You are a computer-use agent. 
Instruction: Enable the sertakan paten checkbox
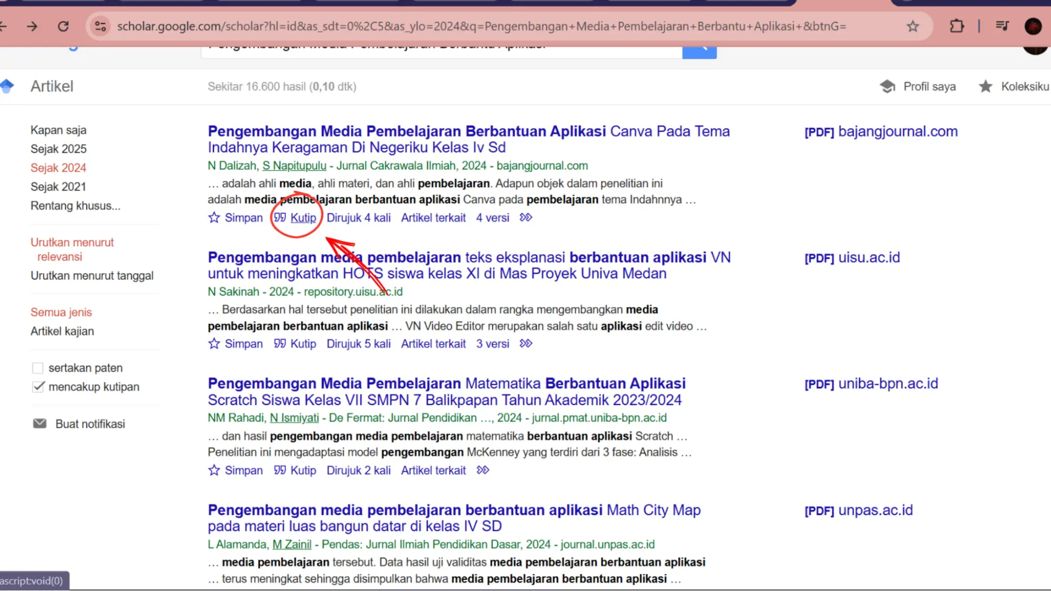(37, 368)
